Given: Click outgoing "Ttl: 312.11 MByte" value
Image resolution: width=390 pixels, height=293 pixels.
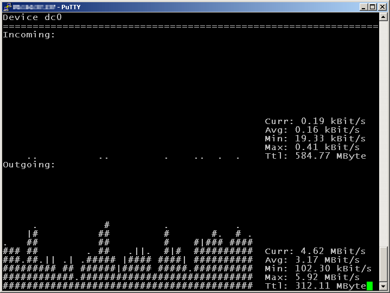Looking at the screenshot, I should 315,286.
